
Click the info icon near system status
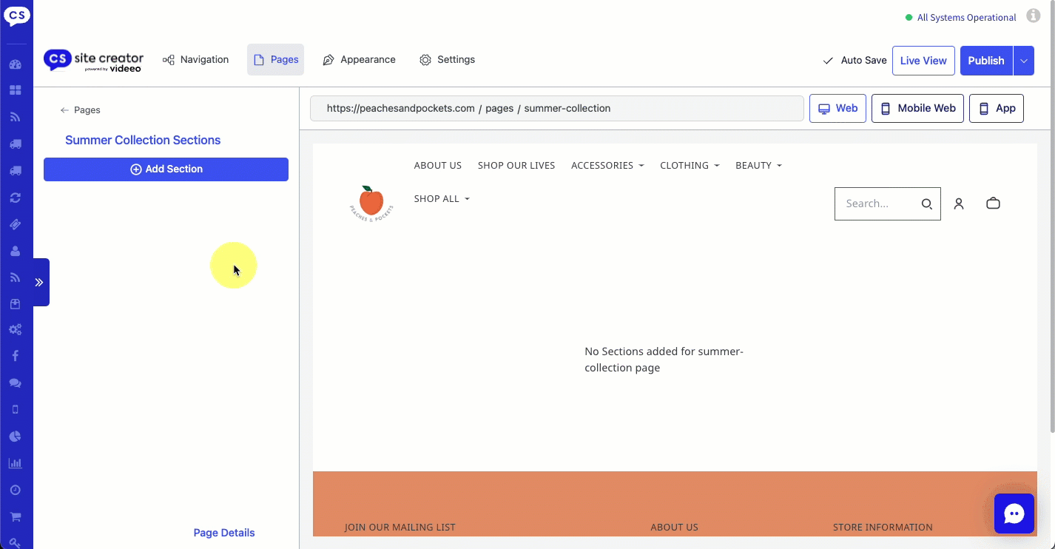tap(1033, 16)
